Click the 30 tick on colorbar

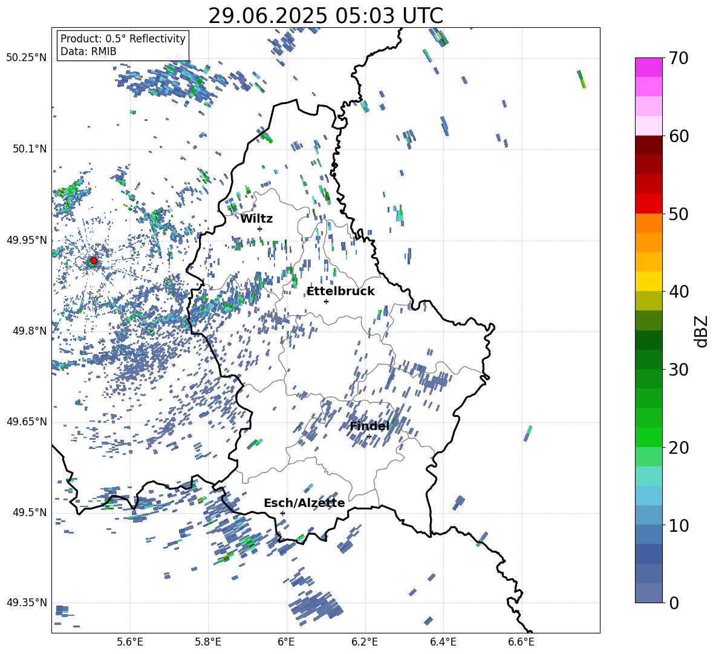679,370
